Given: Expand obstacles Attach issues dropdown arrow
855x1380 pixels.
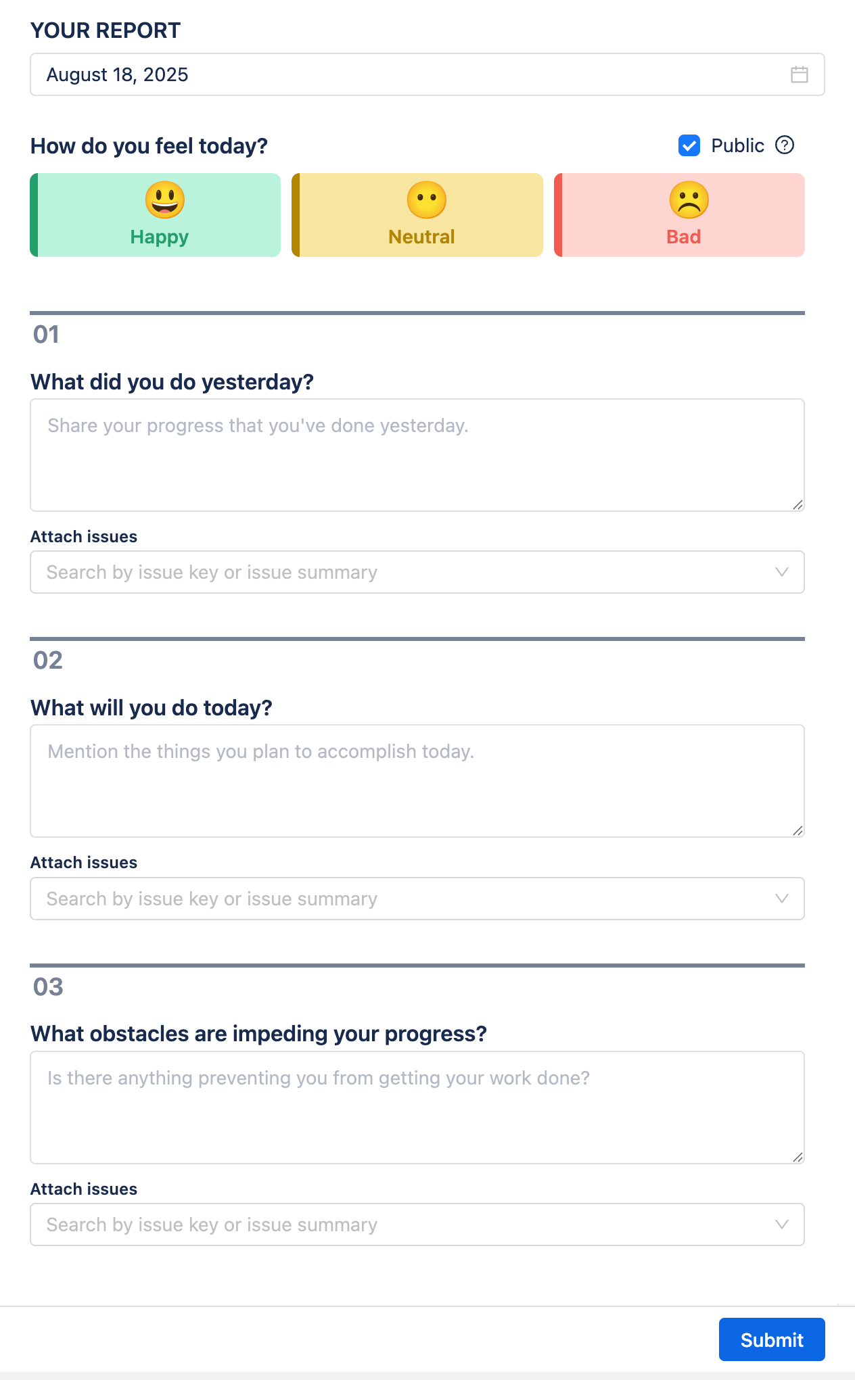Looking at the screenshot, I should coord(781,1224).
